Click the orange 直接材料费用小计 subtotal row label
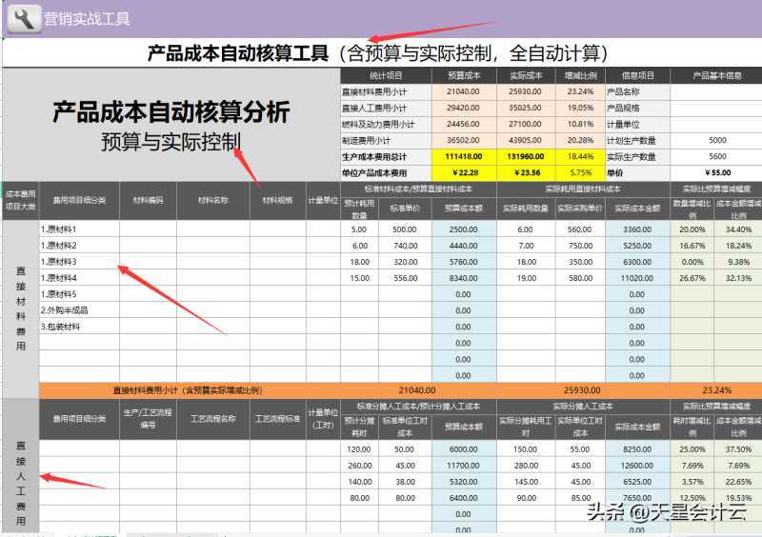This screenshot has height=537, width=762. click(188, 390)
